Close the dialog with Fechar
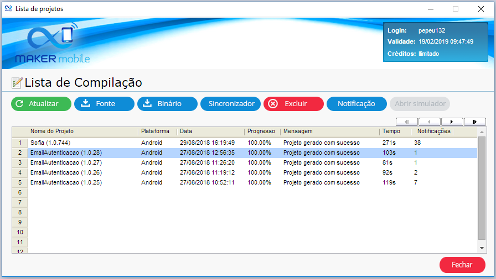The image size is (496, 279). [x=462, y=265]
